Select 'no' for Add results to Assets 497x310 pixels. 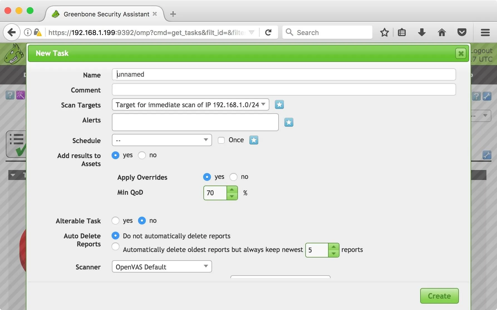click(142, 155)
